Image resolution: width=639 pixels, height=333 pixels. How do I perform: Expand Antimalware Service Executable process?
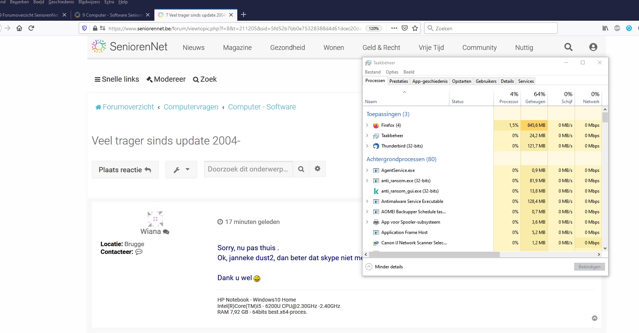point(367,201)
